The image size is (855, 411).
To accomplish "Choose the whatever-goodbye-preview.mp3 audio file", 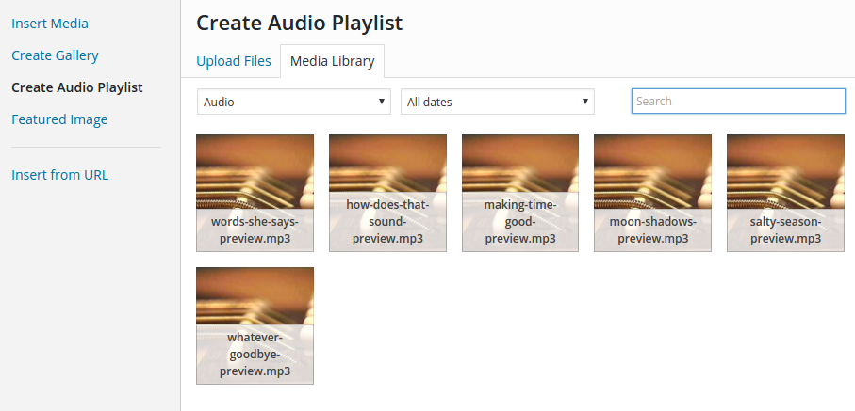I will click(x=255, y=325).
